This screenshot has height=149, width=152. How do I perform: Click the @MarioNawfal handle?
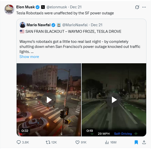click(75, 25)
